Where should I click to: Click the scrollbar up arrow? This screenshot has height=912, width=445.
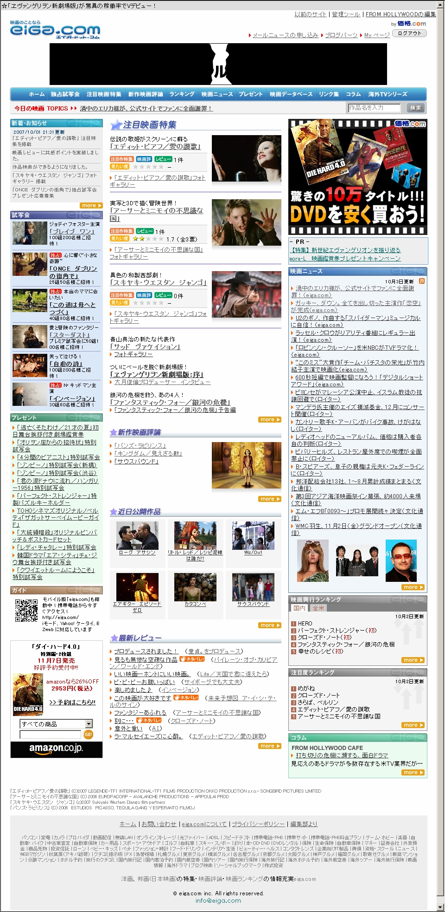440,6
